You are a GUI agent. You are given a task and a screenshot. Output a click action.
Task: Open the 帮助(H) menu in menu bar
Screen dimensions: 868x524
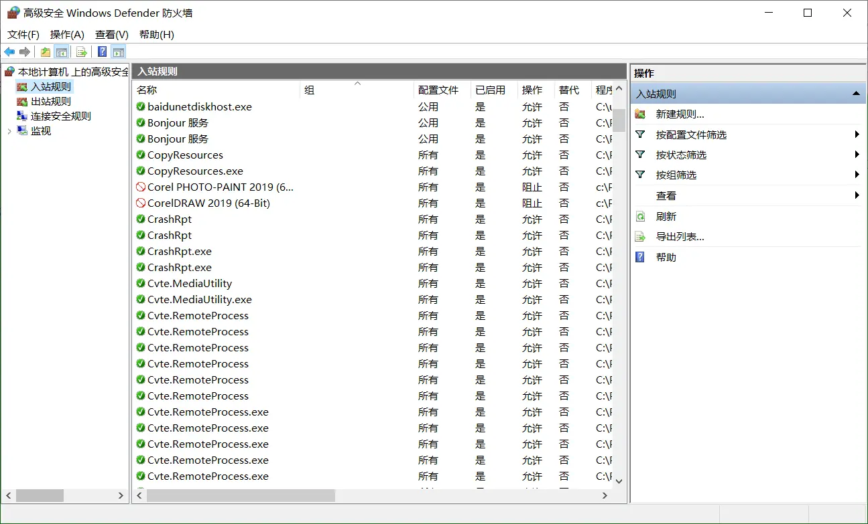tap(157, 35)
